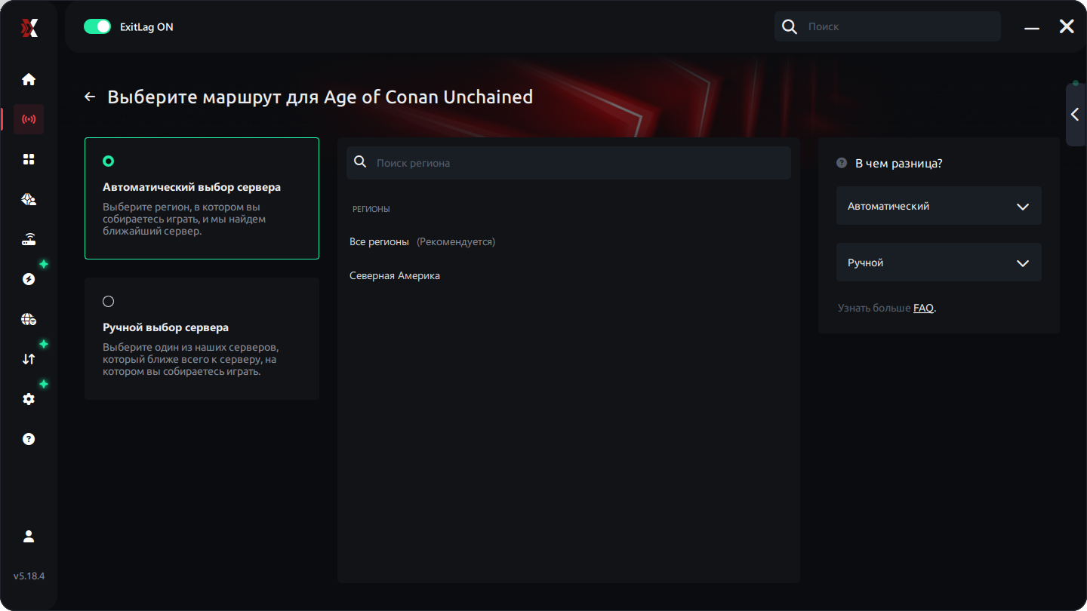Image resolution: width=1087 pixels, height=611 pixels.
Task: Click the '(Рекомендуется)' note
Action: coord(456,241)
